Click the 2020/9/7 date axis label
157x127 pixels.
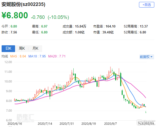tap(110, 123)
